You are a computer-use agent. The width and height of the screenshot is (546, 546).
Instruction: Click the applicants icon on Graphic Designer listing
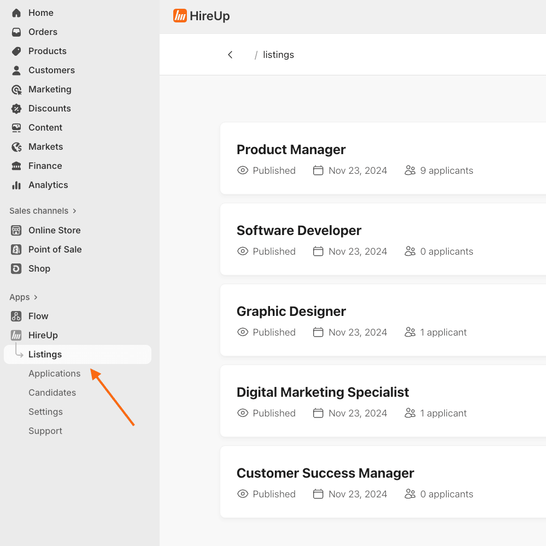410,332
